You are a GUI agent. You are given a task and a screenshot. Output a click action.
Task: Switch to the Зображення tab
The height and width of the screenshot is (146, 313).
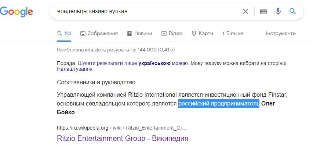point(99,33)
